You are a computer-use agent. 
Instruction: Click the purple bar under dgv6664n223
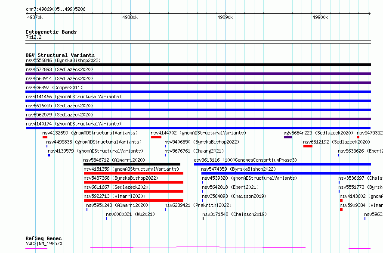click(288, 137)
